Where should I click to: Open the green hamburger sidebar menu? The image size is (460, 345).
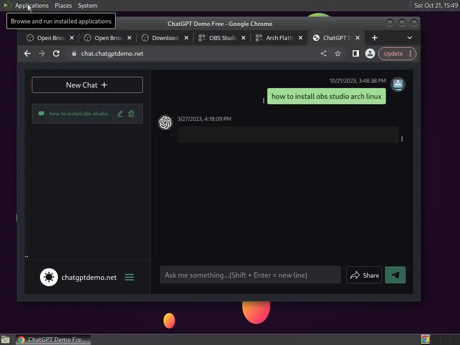[129, 277]
